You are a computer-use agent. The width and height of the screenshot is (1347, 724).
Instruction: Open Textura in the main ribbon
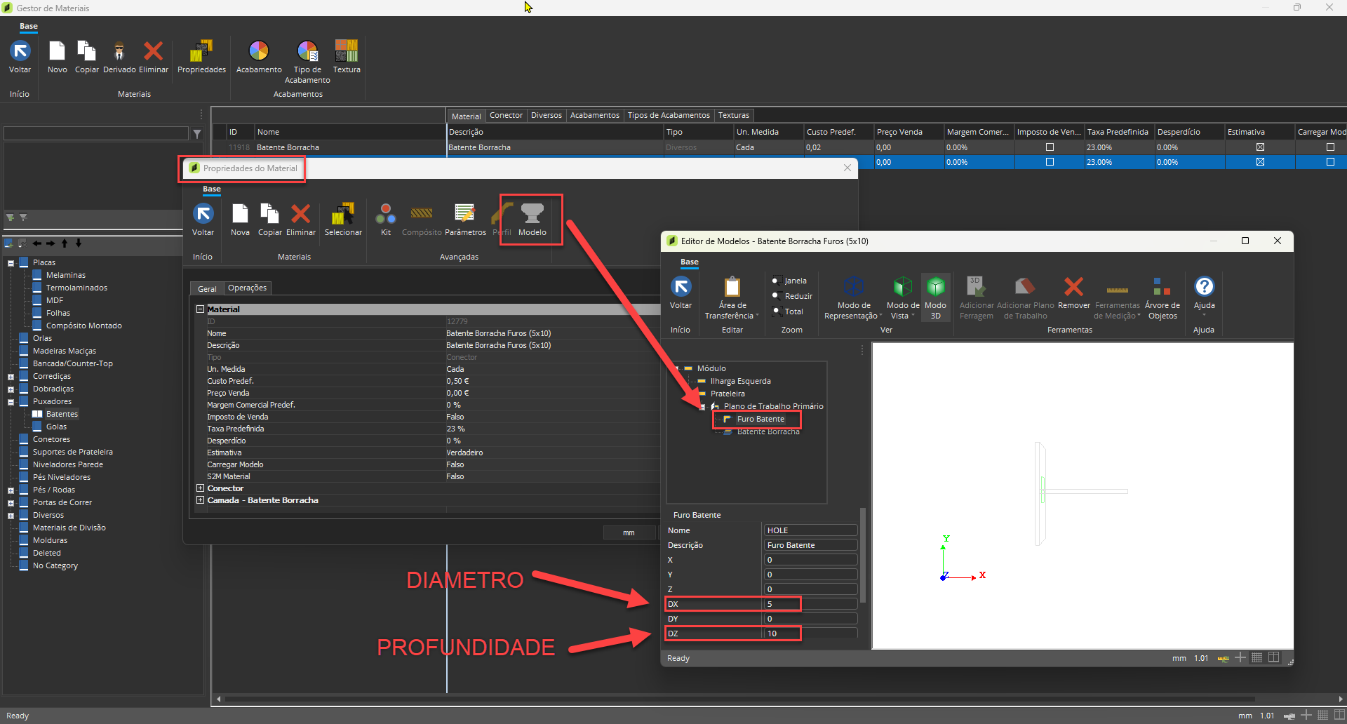(x=347, y=52)
